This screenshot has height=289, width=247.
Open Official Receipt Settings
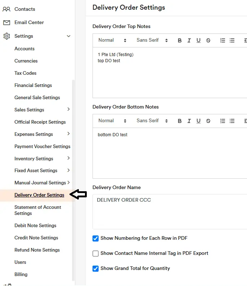(40, 122)
